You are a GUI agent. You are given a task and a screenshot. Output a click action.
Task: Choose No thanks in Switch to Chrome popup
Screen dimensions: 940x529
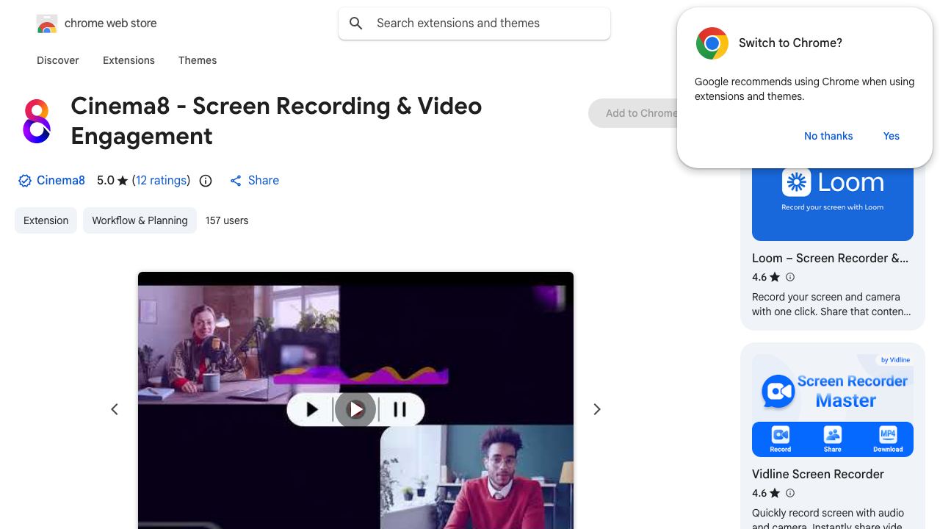(828, 136)
